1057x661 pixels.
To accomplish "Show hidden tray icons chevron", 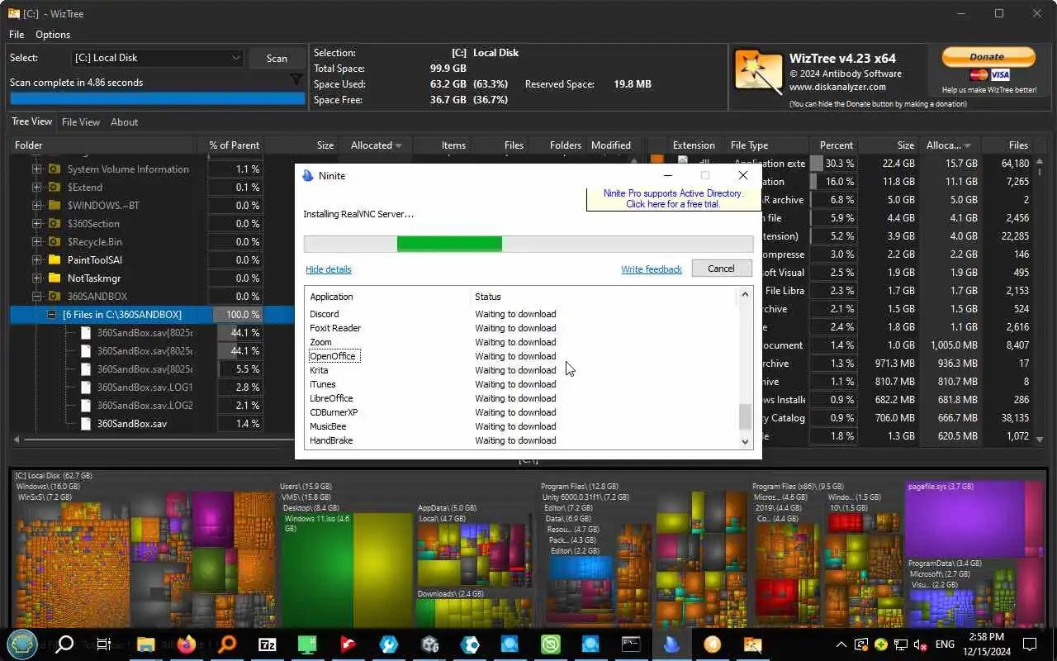I will click(x=841, y=644).
